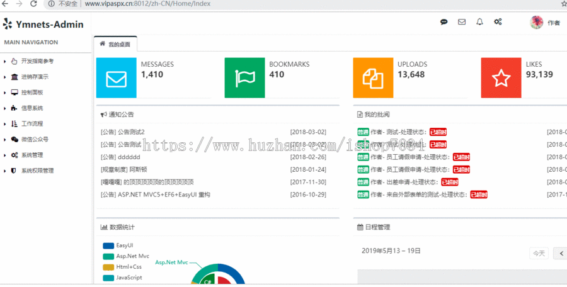The height and width of the screenshot is (287, 567).
Task: Expand the 信息系统 arrow
Action: [4, 108]
